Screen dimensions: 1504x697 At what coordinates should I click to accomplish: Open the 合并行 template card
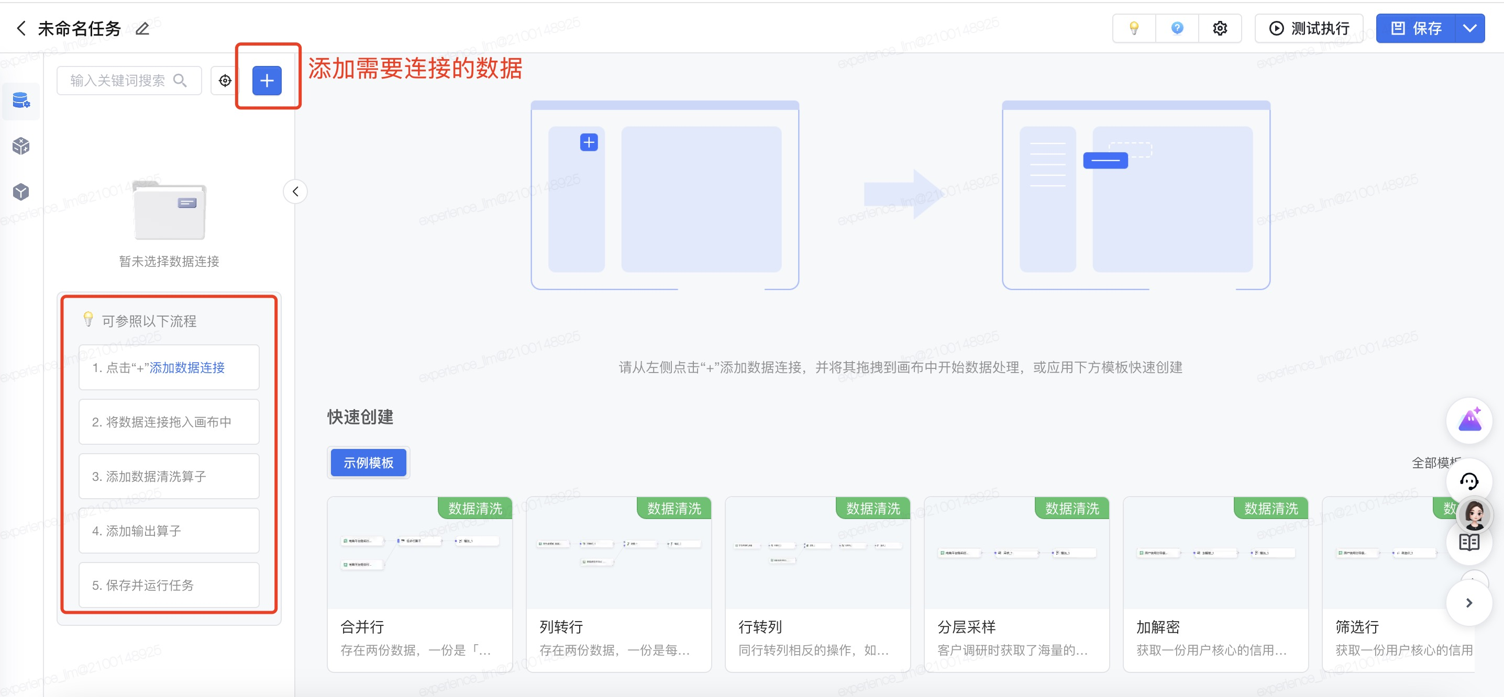pos(420,584)
